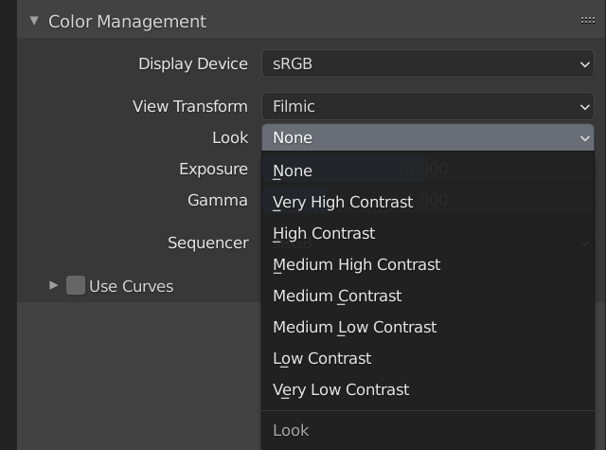Collapse the Color Management panel triangle
Viewport: 606px width, 450px height.
[x=34, y=20]
